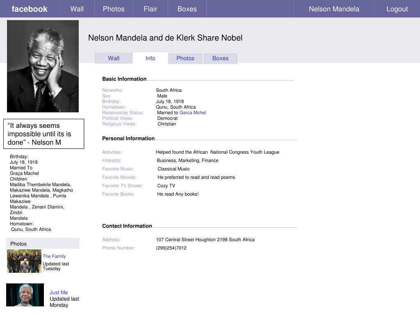
Task: Click the Networks value "South Africa"
Action: (169, 90)
